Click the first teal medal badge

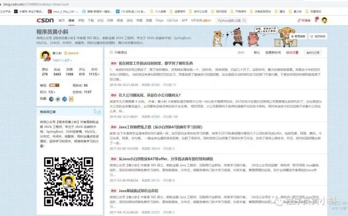51,99
